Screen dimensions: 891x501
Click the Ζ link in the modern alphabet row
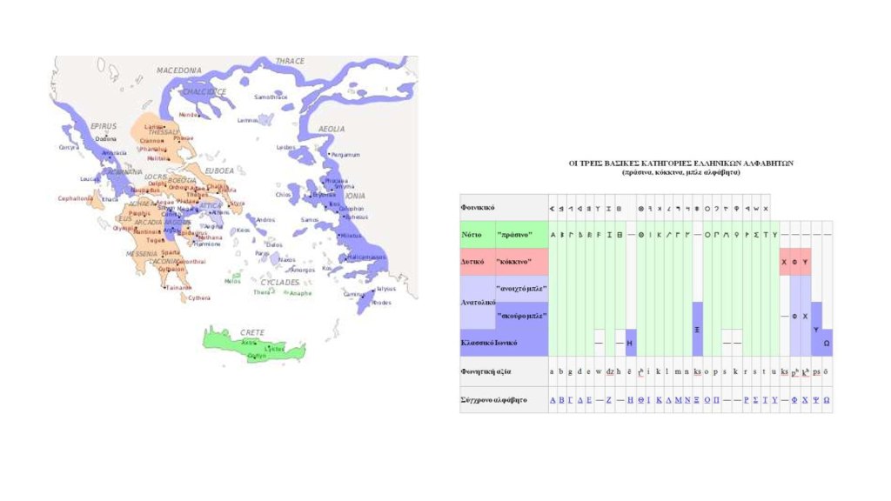(x=609, y=400)
